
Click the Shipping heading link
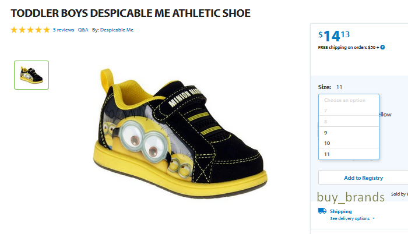click(x=340, y=211)
